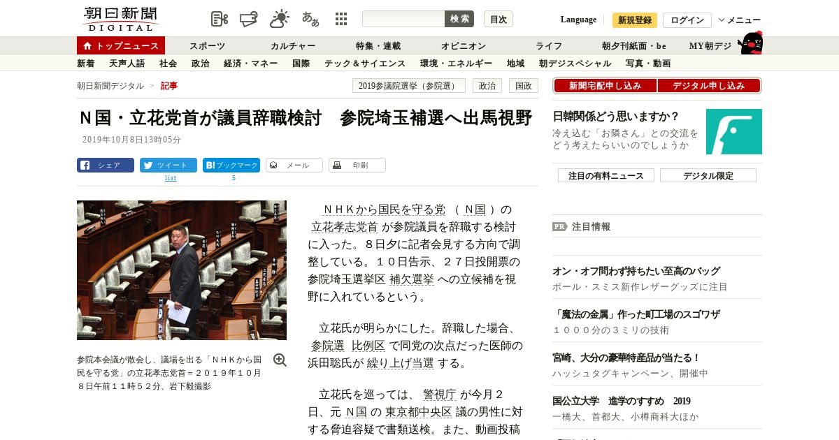Tweet the article
The image size is (839, 440).
168,166
